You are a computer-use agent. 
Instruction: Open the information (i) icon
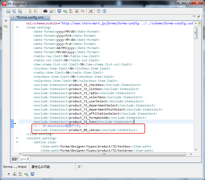point(105,11)
